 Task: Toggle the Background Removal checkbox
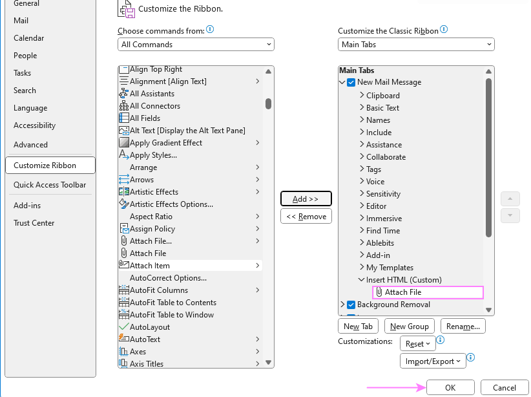(x=351, y=305)
